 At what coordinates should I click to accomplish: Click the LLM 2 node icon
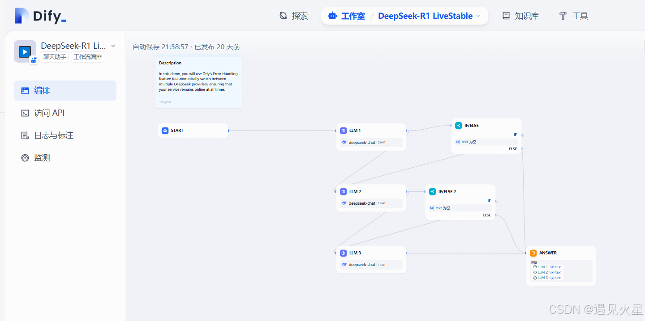(343, 191)
